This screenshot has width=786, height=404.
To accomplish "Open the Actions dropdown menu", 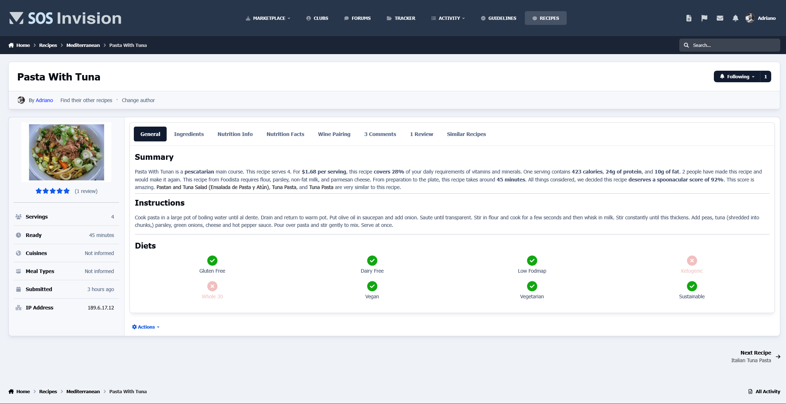I will coord(146,327).
